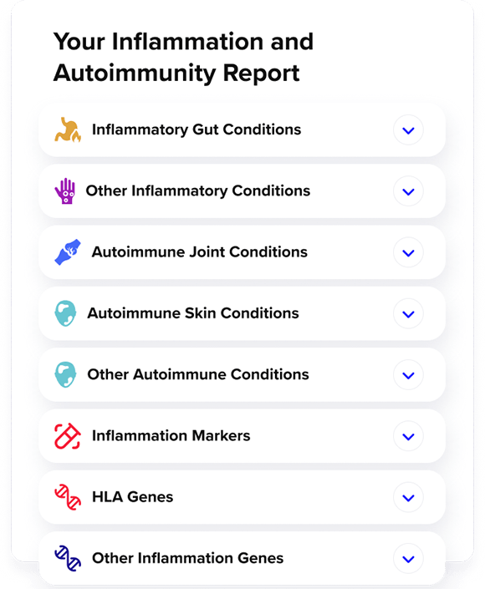This screenshot has width=485, height=589.
Task: Select the Inflammation Markers label
Action: click(171, 436)
